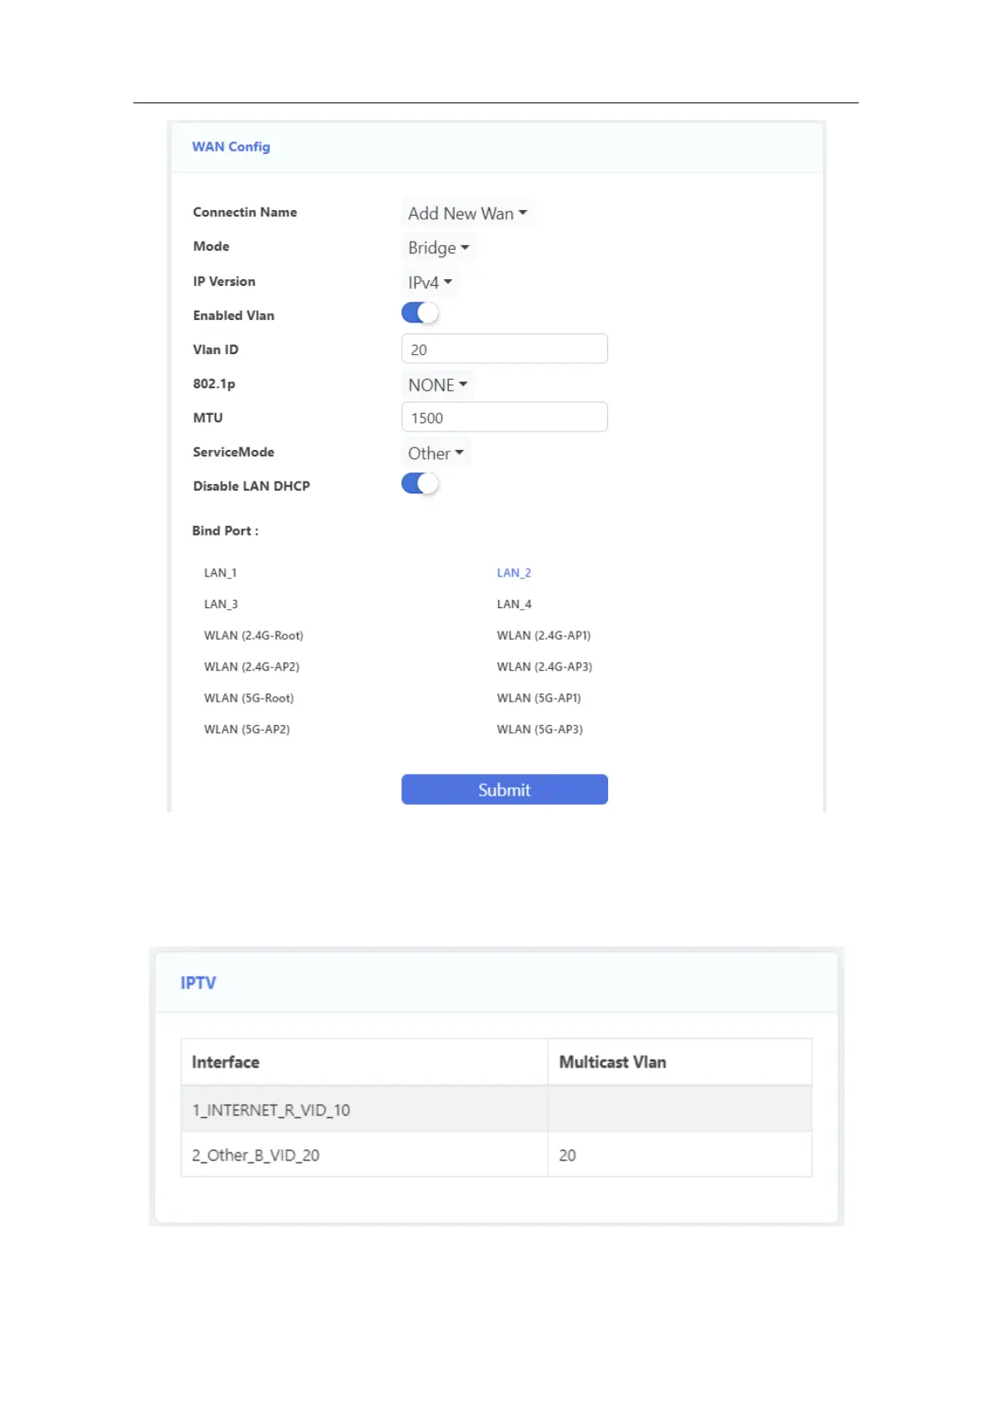The image size is (992, 1403).
Task: Toggle the Enabled Vlan switch
Action: (420, 313)
